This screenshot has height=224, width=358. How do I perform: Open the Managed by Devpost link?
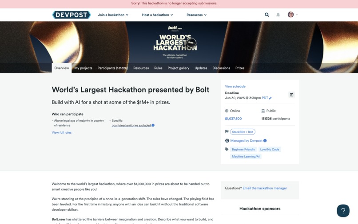pyautogui.click(x=246, y=141)
